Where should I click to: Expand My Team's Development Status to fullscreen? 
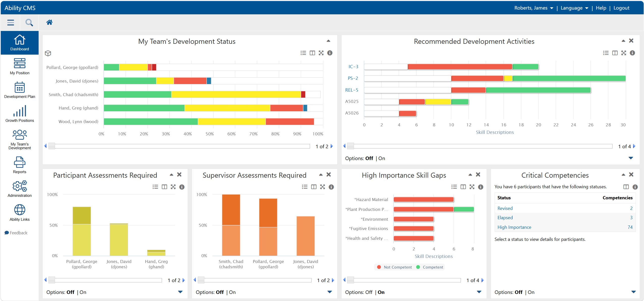[321, 53]
